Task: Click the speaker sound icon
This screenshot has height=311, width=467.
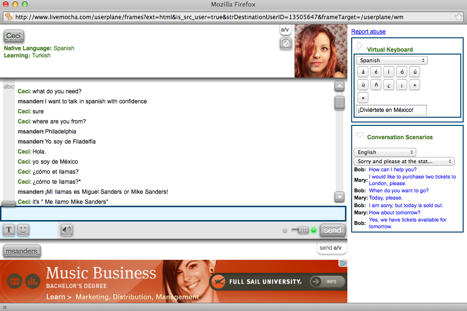Action: 67,230
